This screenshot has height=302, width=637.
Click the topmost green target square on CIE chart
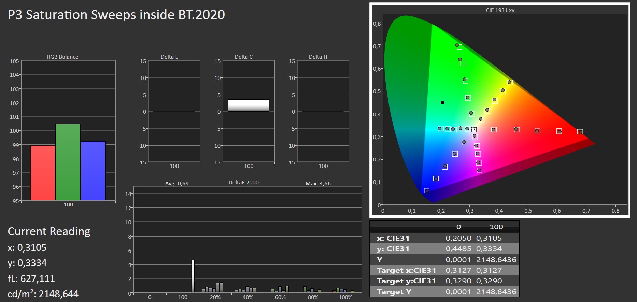coord(459,47)
